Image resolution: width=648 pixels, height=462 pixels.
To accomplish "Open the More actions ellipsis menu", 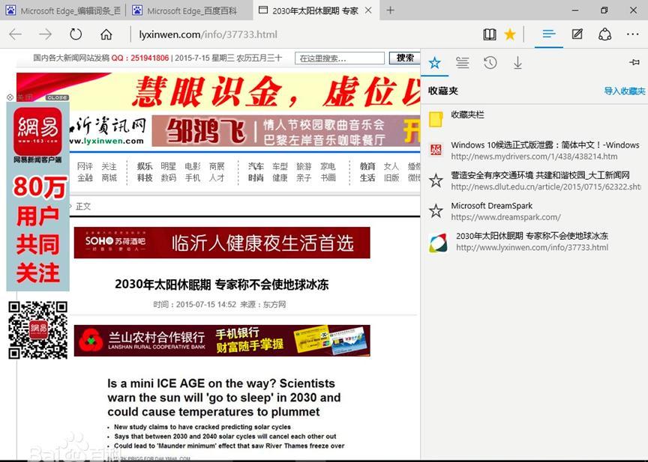I will 633,34.
